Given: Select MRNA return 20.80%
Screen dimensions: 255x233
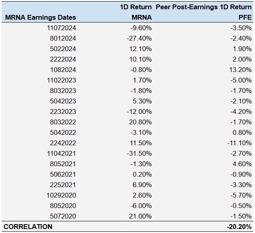Looking at the screenshot, I should coord(140,122).
